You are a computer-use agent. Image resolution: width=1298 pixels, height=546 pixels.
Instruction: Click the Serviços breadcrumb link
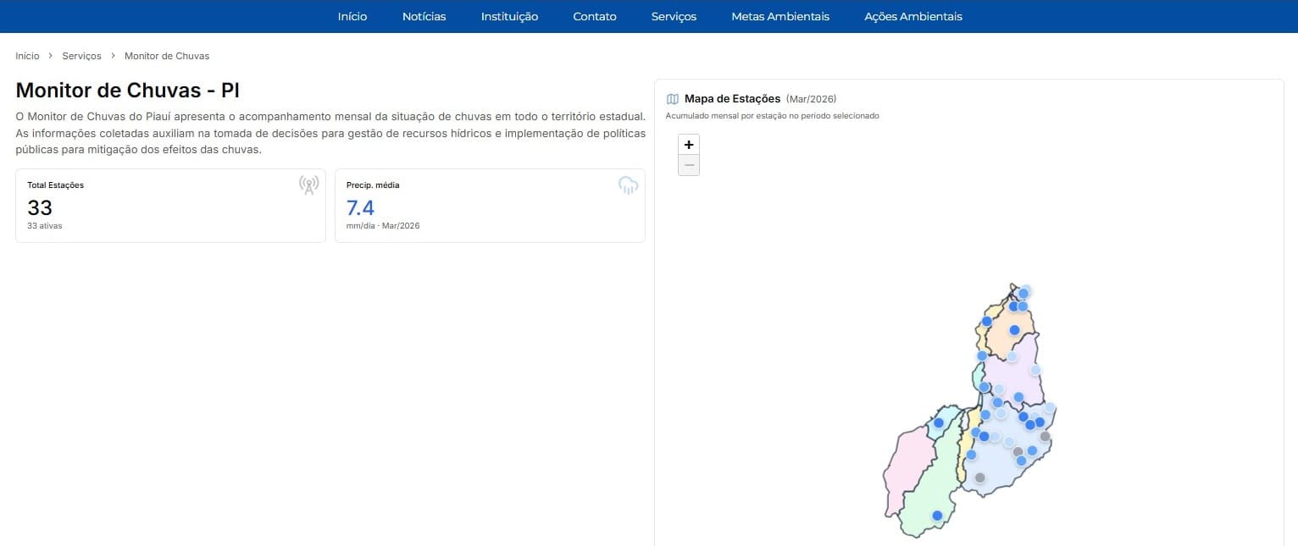coord(81,55)
